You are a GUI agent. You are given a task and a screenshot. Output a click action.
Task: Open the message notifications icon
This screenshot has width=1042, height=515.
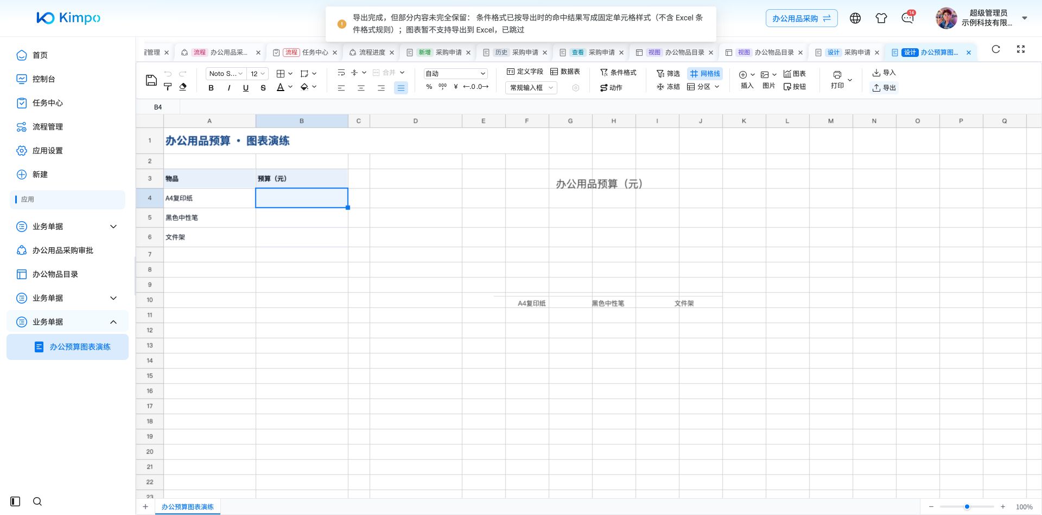(907, 18)
